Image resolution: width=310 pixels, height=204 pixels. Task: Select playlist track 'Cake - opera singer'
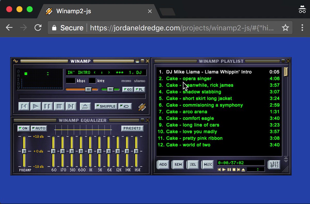pos(219,79)
